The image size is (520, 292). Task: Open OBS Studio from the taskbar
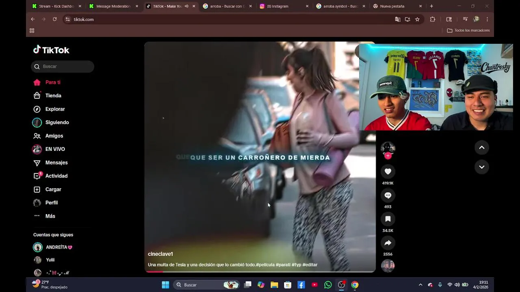(341, 285)
